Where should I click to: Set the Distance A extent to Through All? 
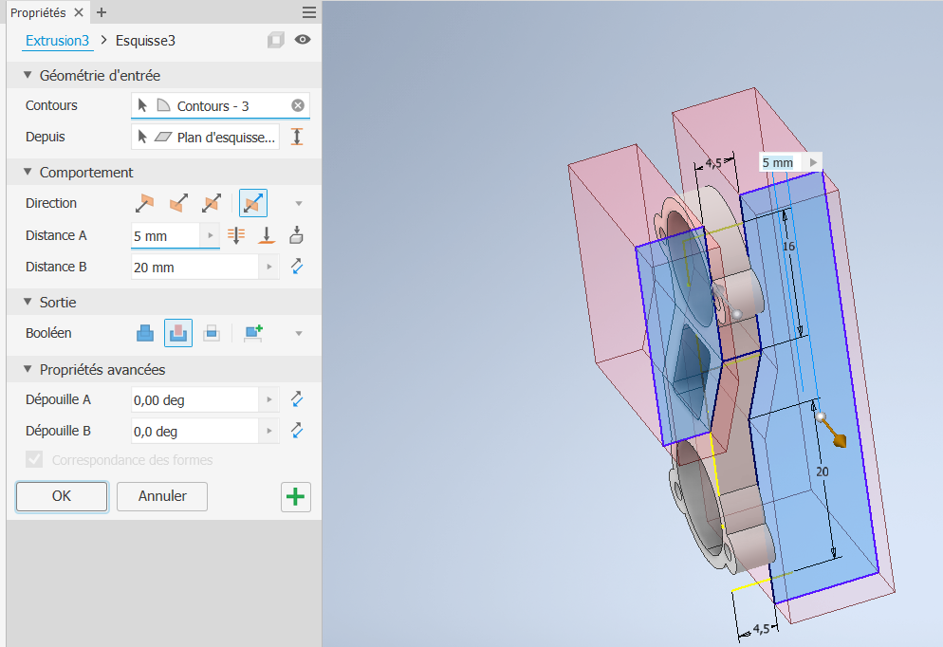(x=237, y=235)
